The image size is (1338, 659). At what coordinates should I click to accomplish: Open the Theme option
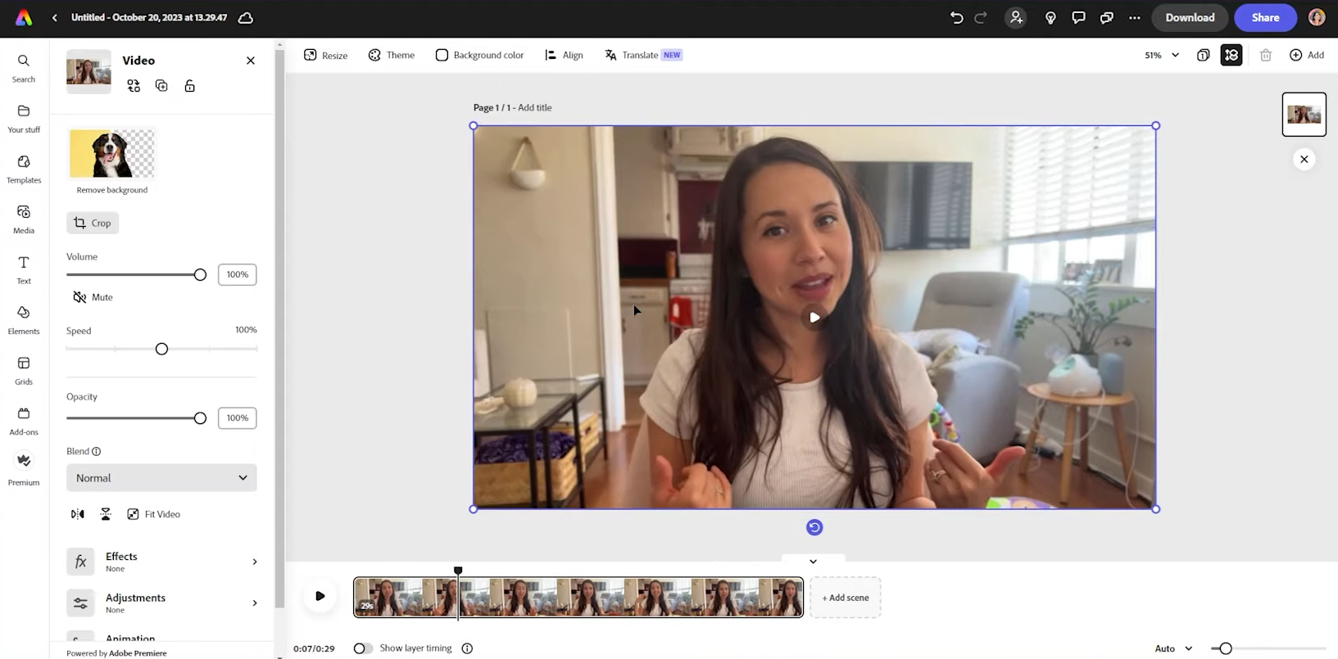tap(391, 55)
